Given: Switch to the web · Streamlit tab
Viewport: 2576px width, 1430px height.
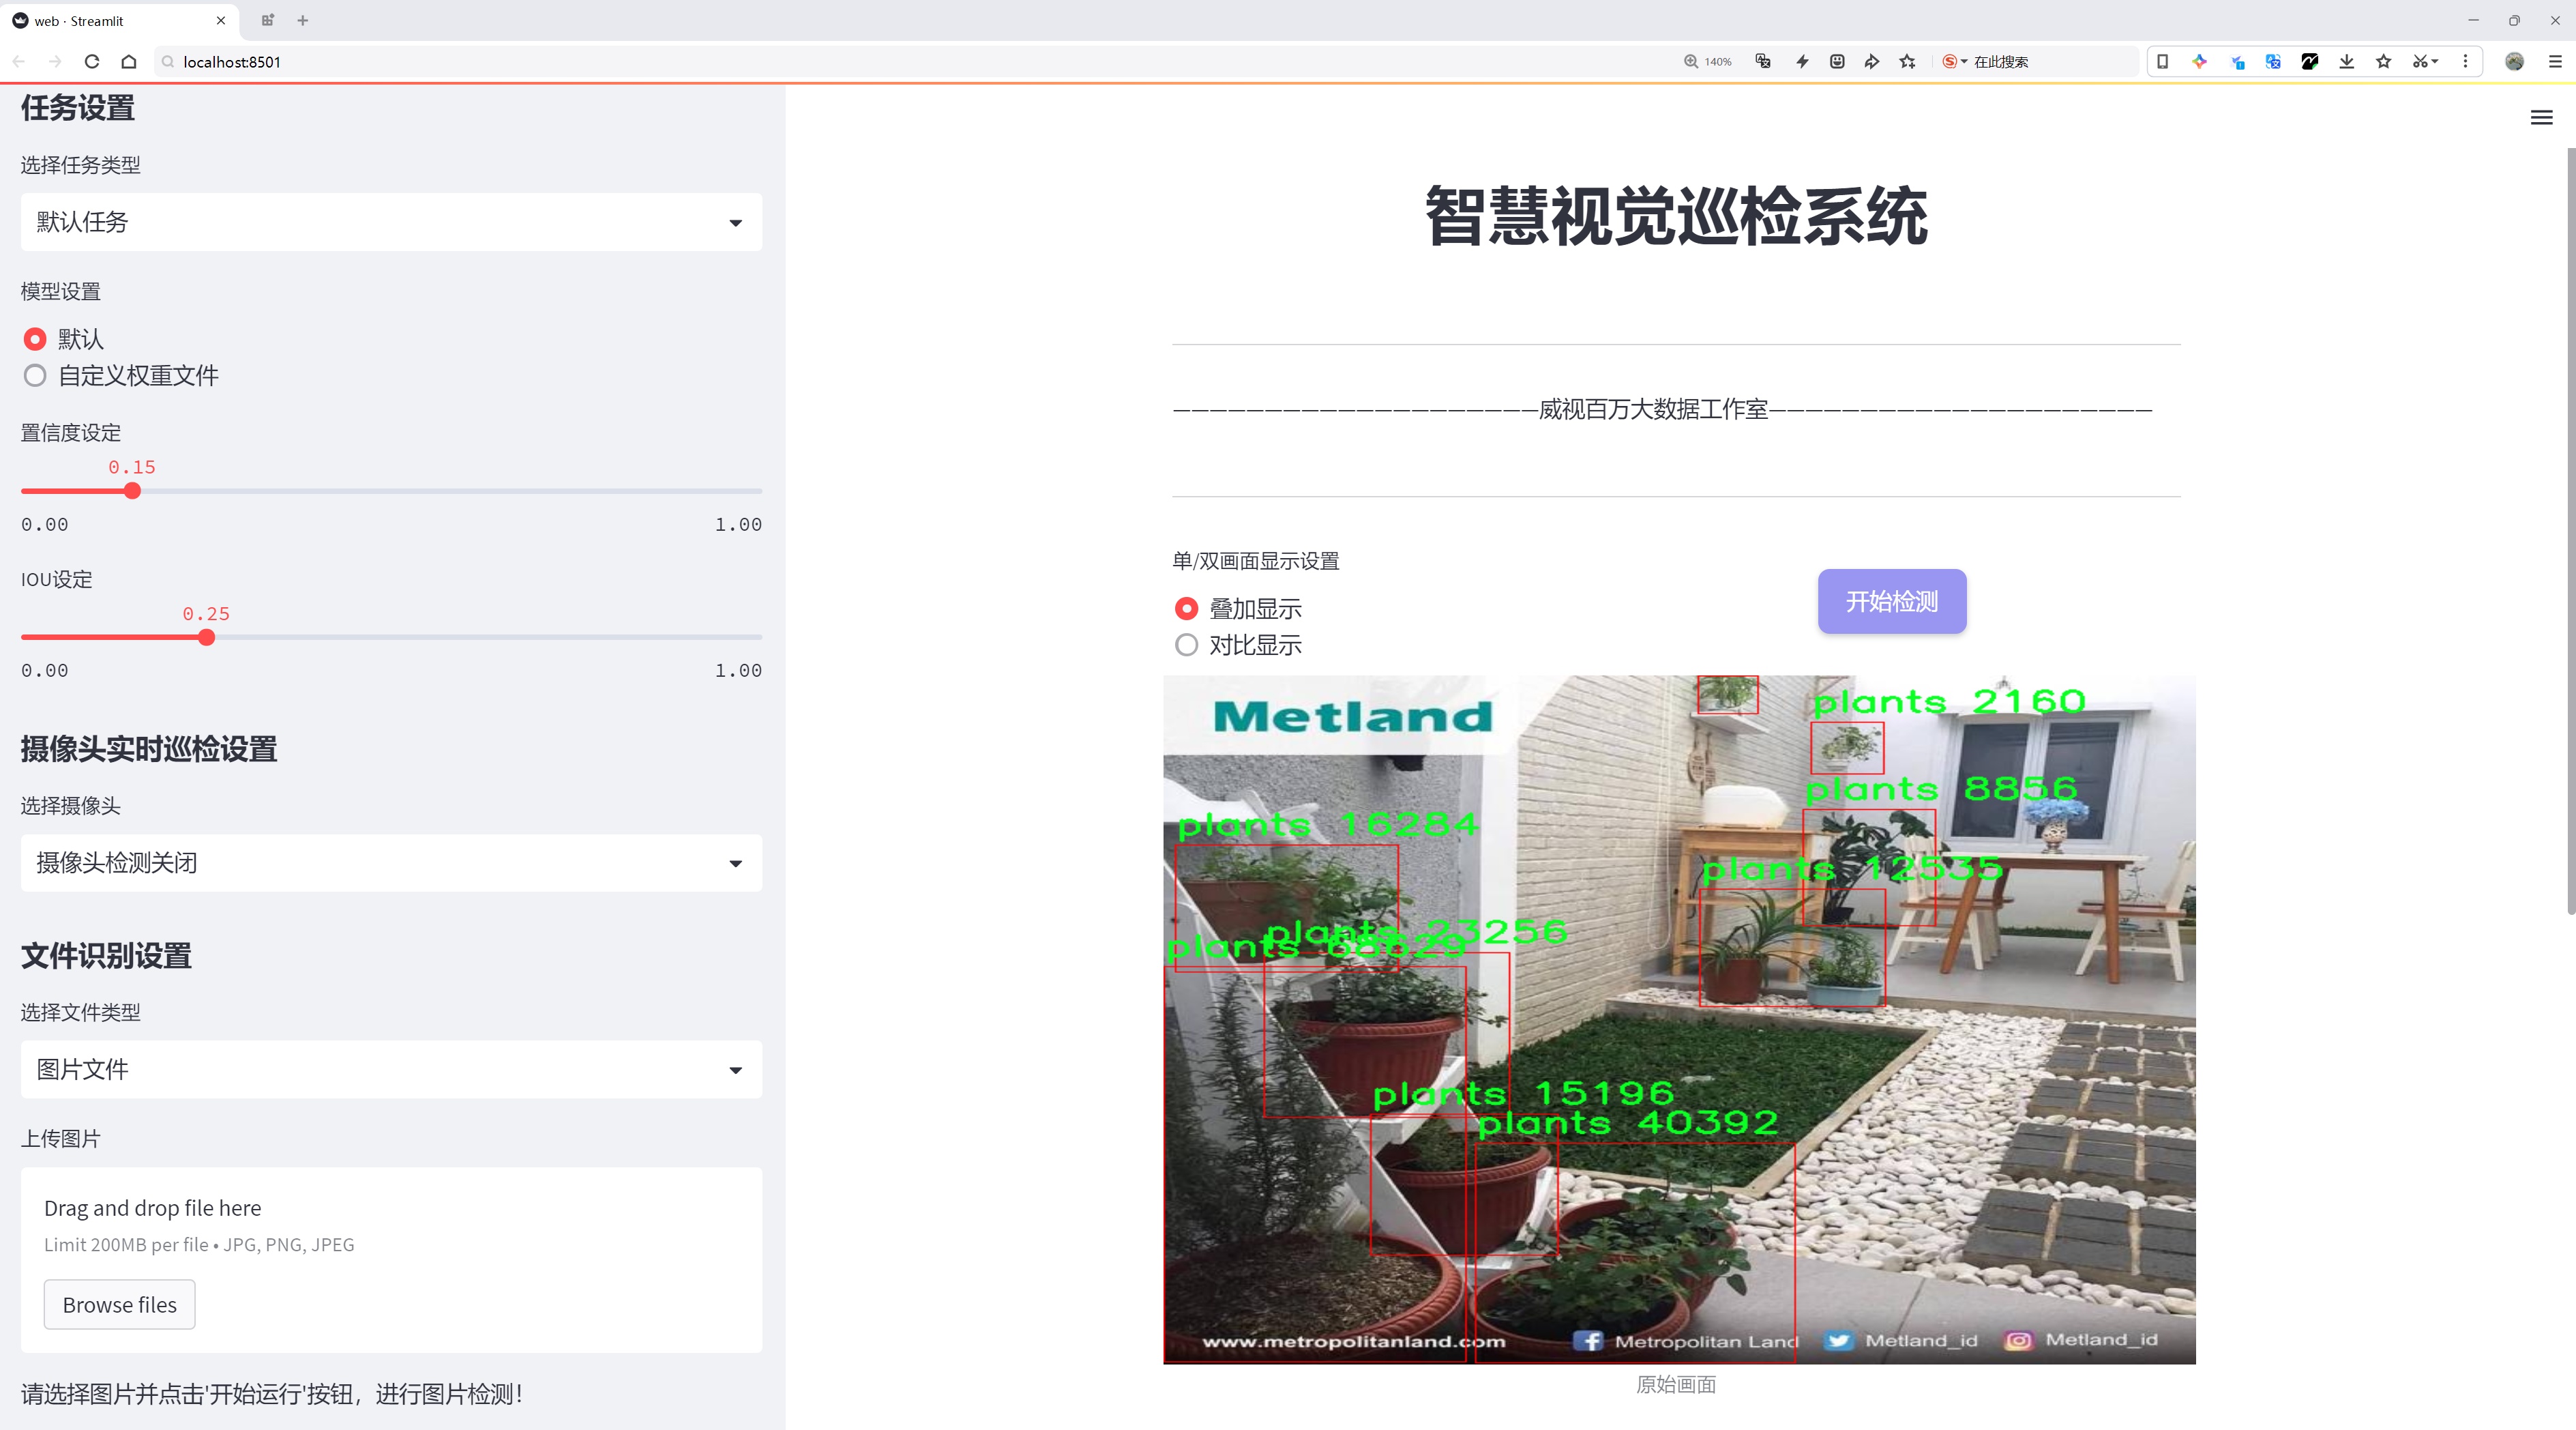Looking at the screenshot, I should coord(120,20).
